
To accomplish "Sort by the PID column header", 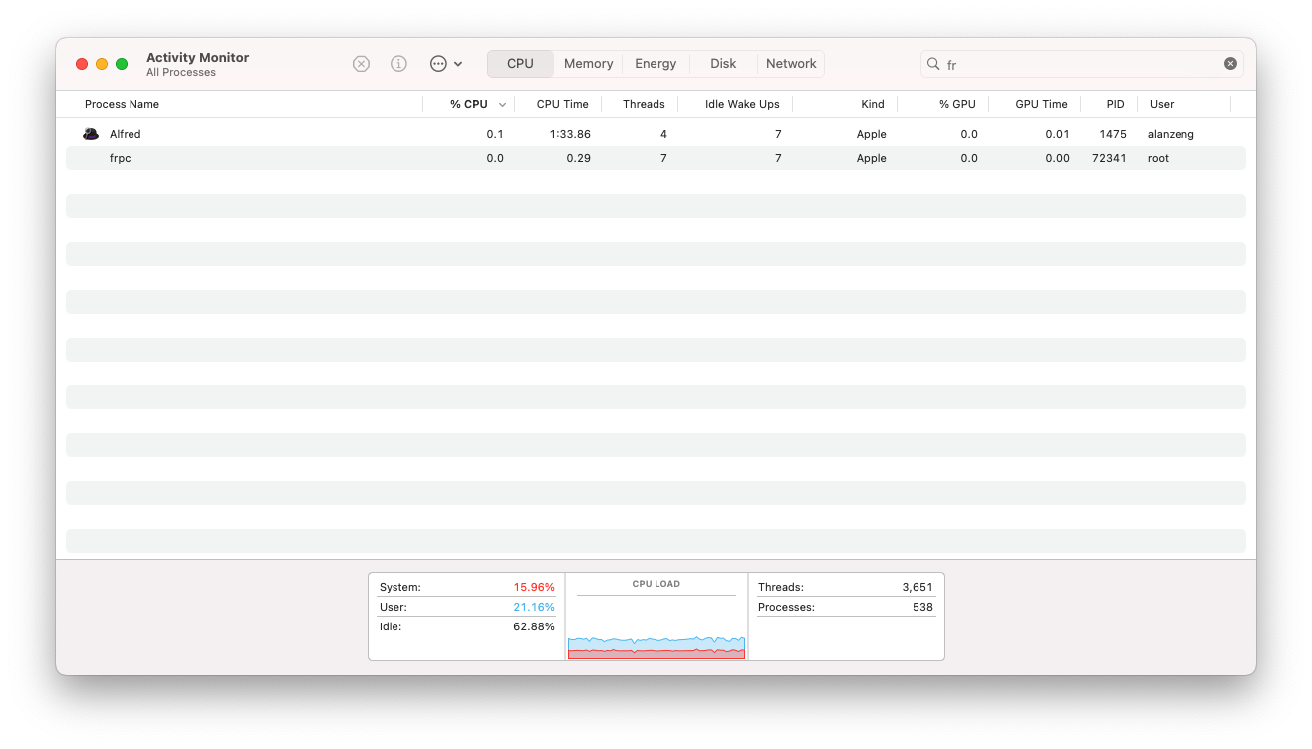I will (x=1115, y=104).
